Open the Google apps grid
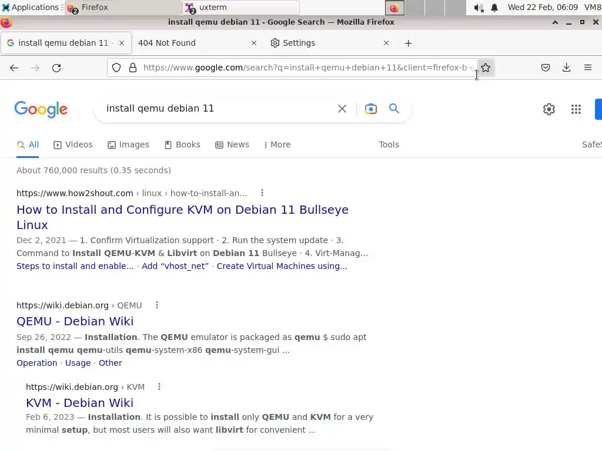This screenshot has height=451, width=602. point(576,109)
